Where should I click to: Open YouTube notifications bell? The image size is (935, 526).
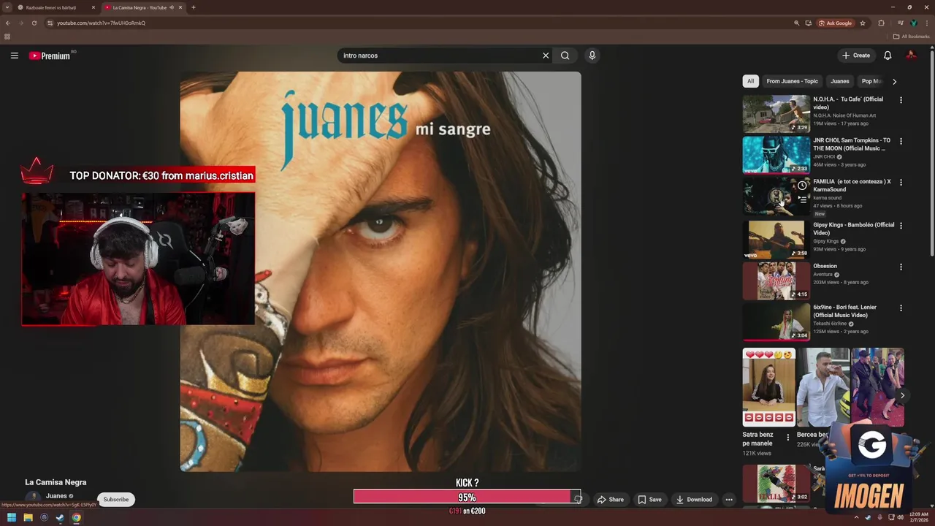888,56
